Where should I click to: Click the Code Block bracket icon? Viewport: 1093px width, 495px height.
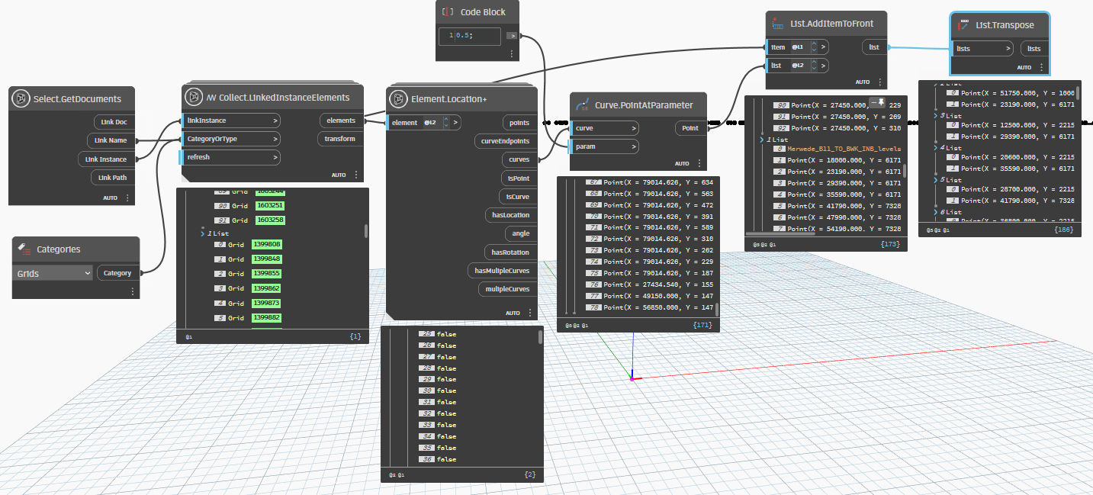tap(448, 13)
